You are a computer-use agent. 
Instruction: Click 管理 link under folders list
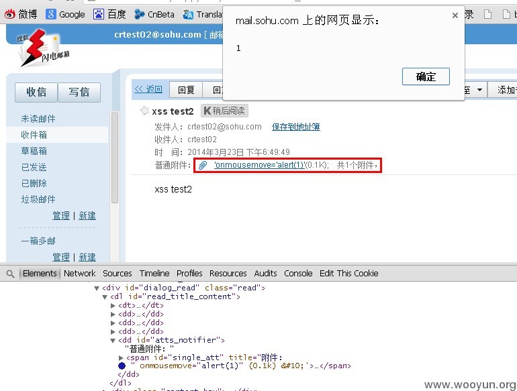[61, 216]
